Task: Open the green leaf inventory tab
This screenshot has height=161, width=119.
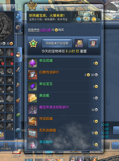Action: point(18,115)
